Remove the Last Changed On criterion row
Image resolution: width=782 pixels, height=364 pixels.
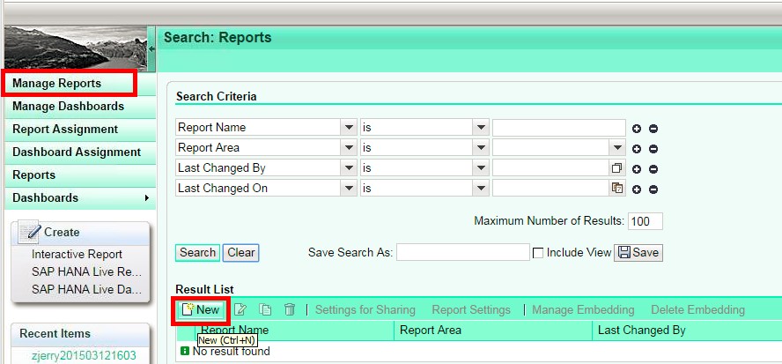[x=653, y=189]
